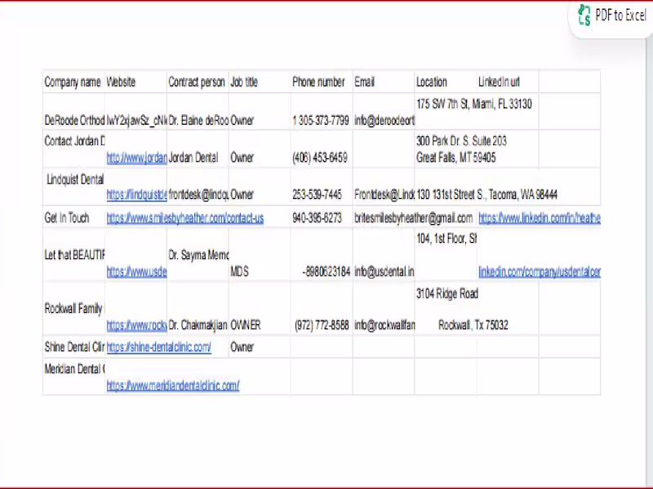
Task: Open the lindquist dental website link
Action: pos(136,195)
